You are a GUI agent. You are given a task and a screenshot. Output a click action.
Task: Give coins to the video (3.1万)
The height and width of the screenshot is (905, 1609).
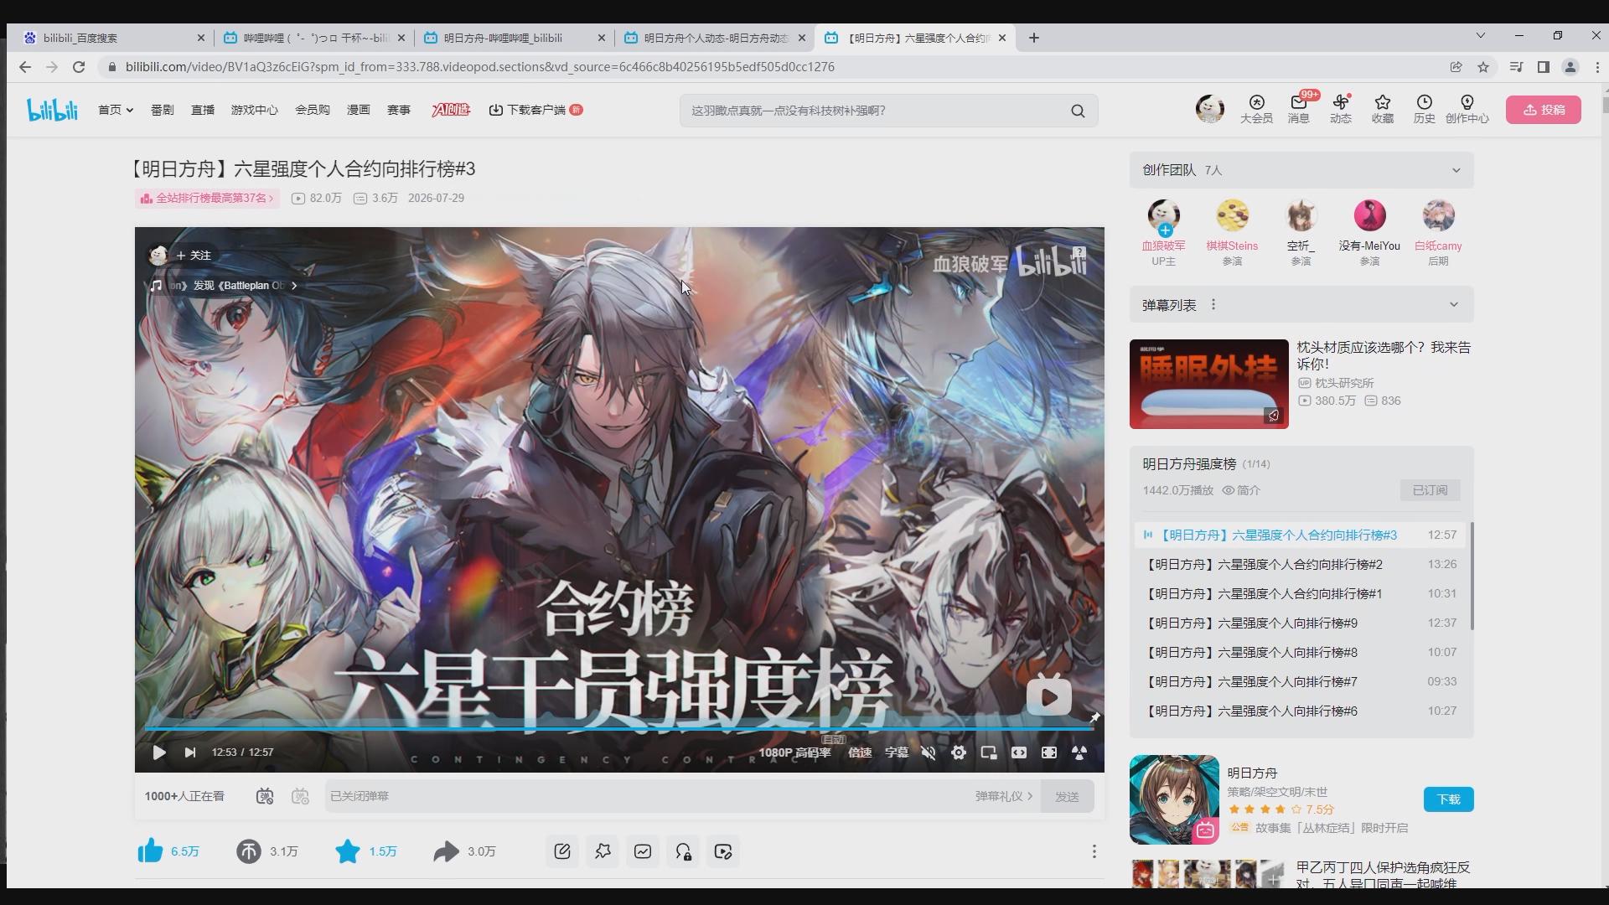[267, 851]
